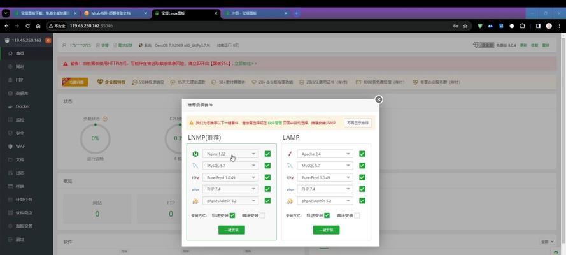The image size is (566, 255).
Task: Click the 负载状态 0% circular gauge
Action: (95, 138)
